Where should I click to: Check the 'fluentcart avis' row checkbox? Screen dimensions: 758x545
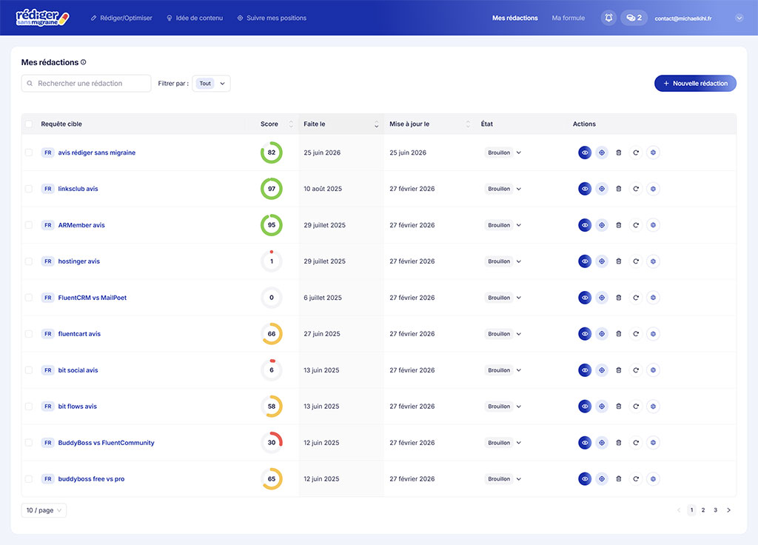(29, 334)
